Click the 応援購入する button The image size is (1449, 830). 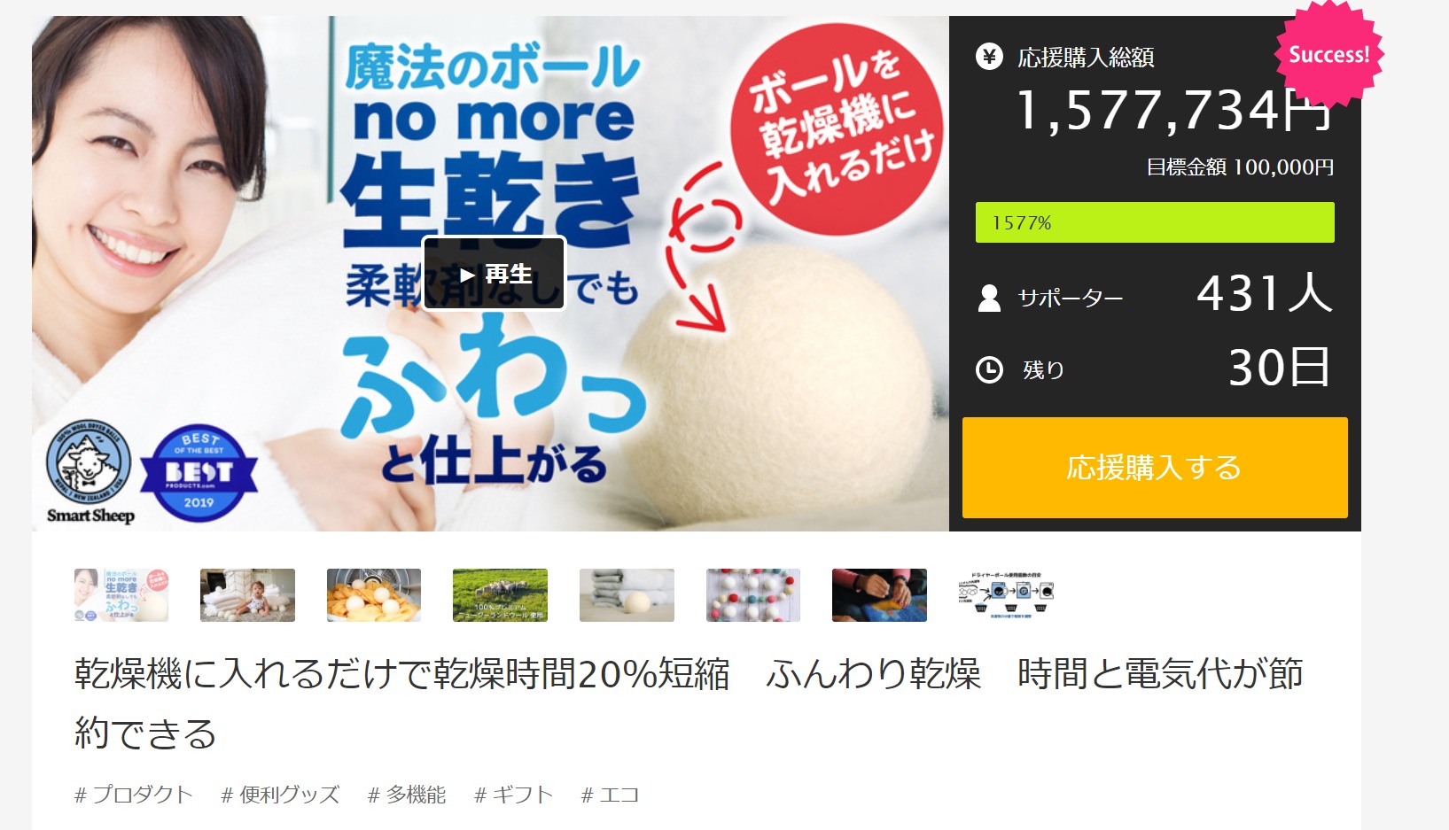1155,468
